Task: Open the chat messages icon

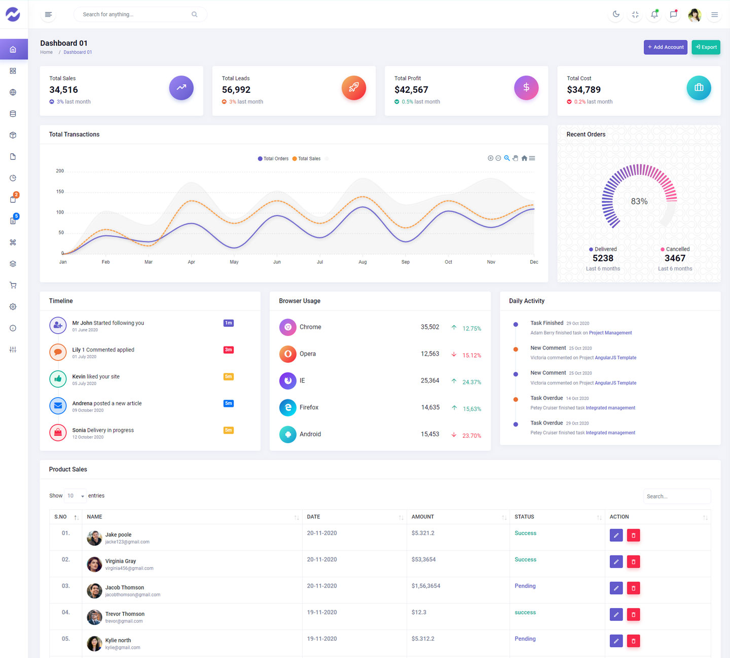Action: tap(673, 15)
